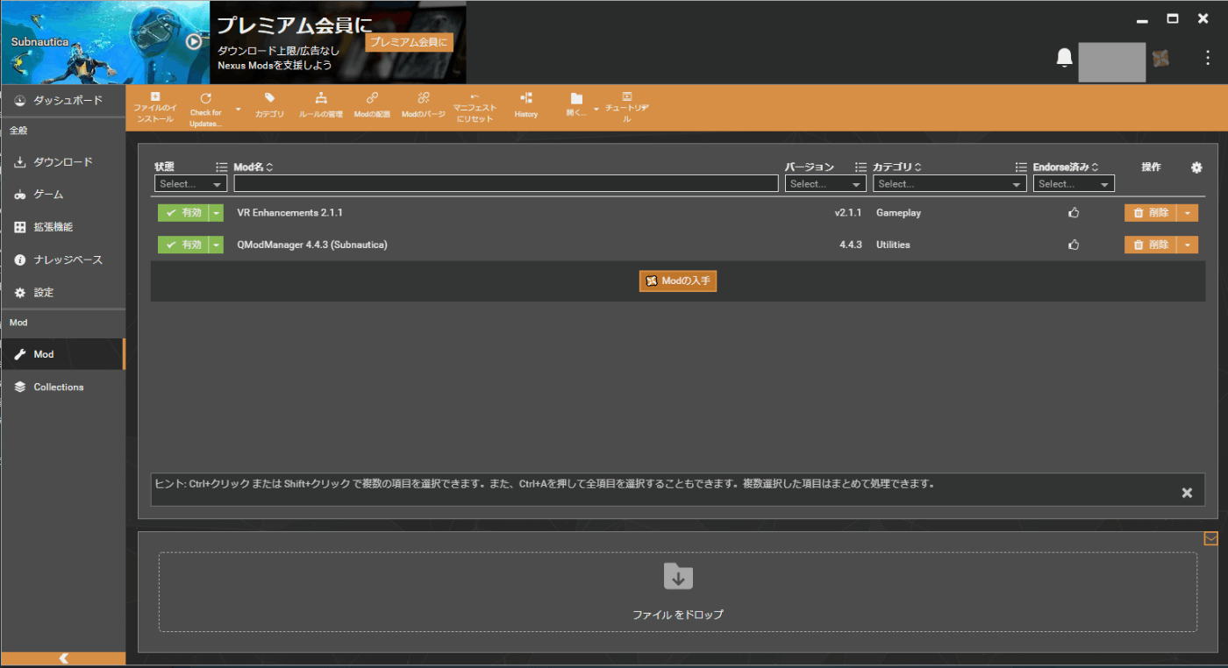Open table column settings gear
The height and width of the screenshot is (668, 1228).
(x=1196, y=167)
